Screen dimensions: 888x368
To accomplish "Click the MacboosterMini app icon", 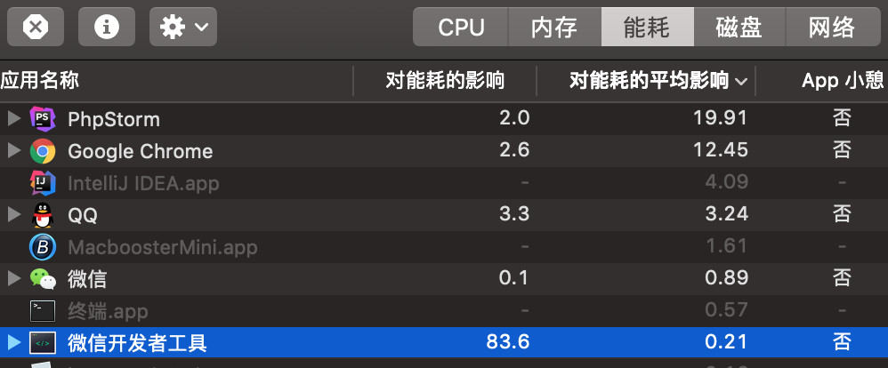I will [43, 247].
